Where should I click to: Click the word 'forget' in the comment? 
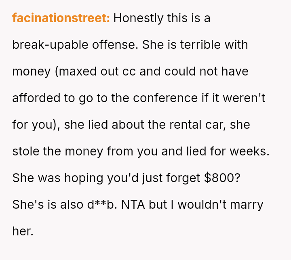(181, 178)
